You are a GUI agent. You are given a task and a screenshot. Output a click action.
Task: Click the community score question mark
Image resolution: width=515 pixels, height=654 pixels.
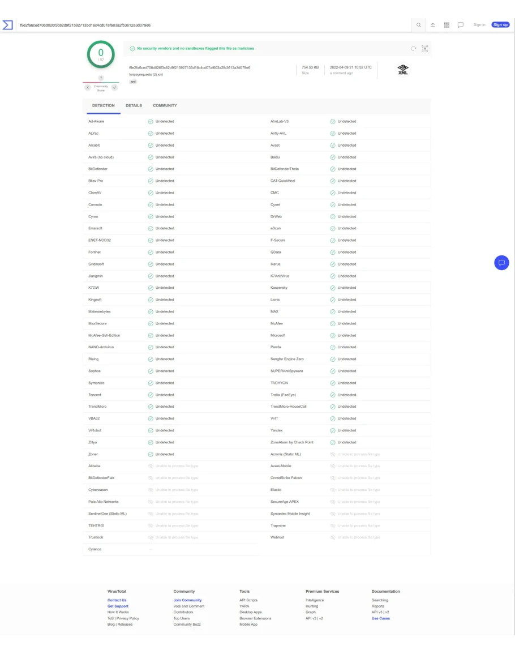101,78
